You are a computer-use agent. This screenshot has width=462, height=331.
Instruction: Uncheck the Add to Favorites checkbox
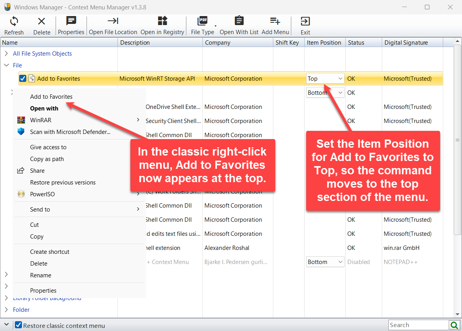click(x=23, y=79)
